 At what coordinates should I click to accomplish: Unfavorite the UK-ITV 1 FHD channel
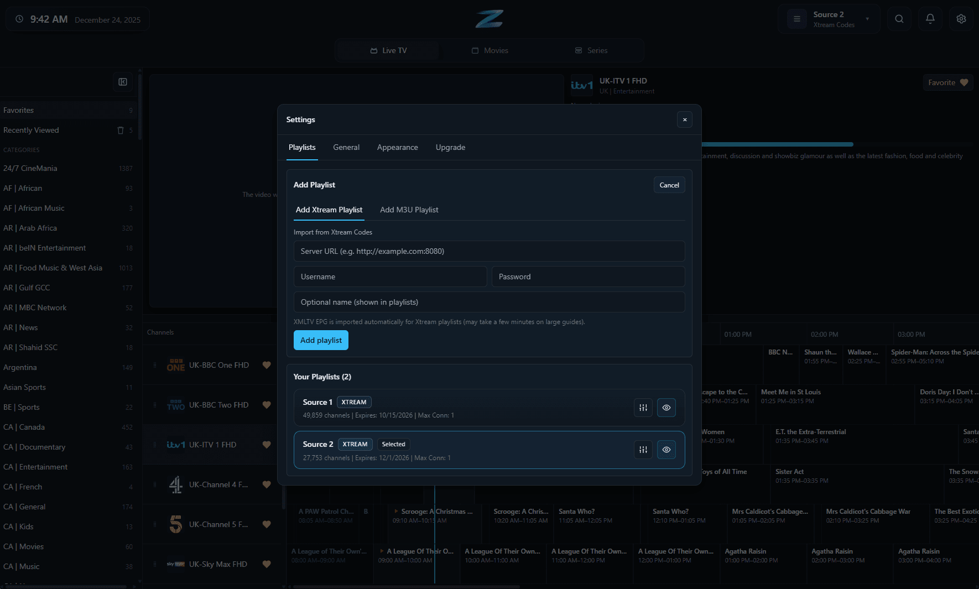click(x=267, y=444)
